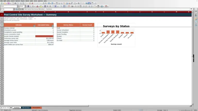Viewport: 198px width, 111px height.
Task: Click the formula input line
Action: point(107,9)
